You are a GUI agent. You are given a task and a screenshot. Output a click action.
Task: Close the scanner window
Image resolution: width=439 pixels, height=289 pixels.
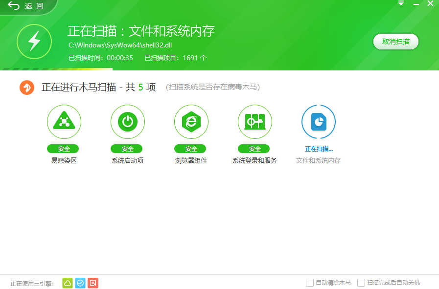click(430, 3)
